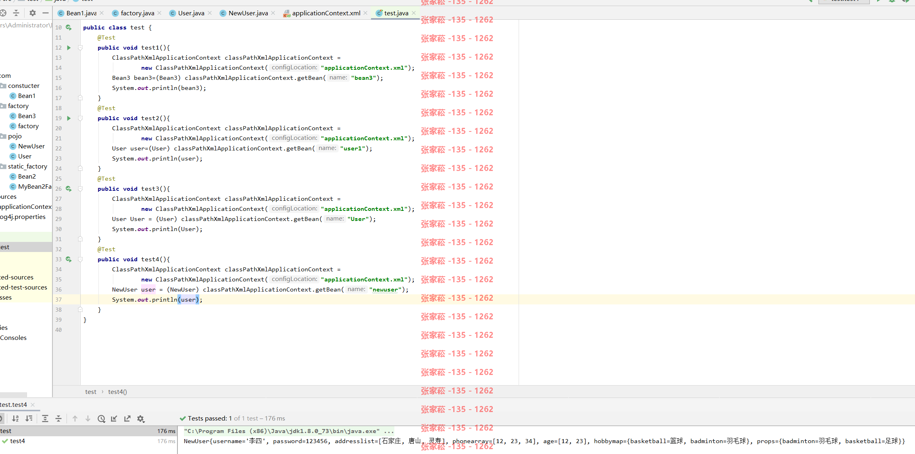Viewport: 915px width, 454px height.
Task: Open Project panel settings gear
Action: point(33,13)
